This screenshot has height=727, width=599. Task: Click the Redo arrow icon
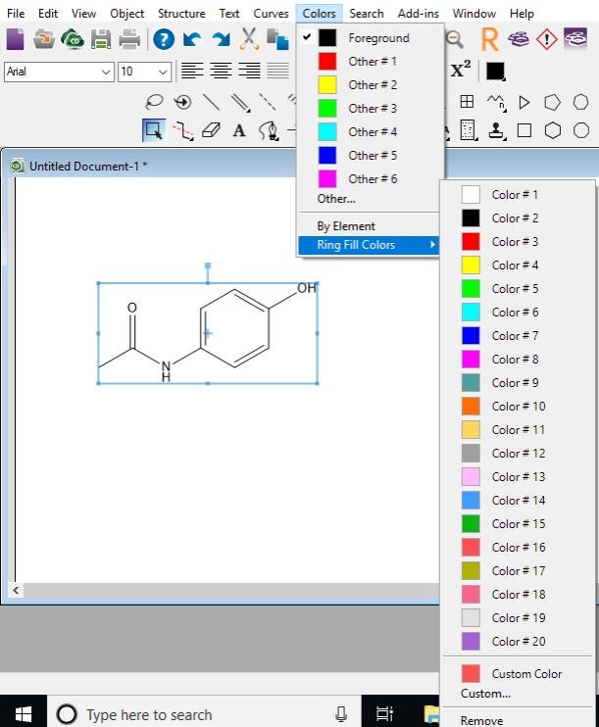[x=221, y=39]
